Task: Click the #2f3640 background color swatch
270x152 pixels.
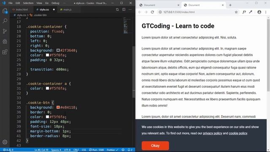Action: [x=58, y=50]
